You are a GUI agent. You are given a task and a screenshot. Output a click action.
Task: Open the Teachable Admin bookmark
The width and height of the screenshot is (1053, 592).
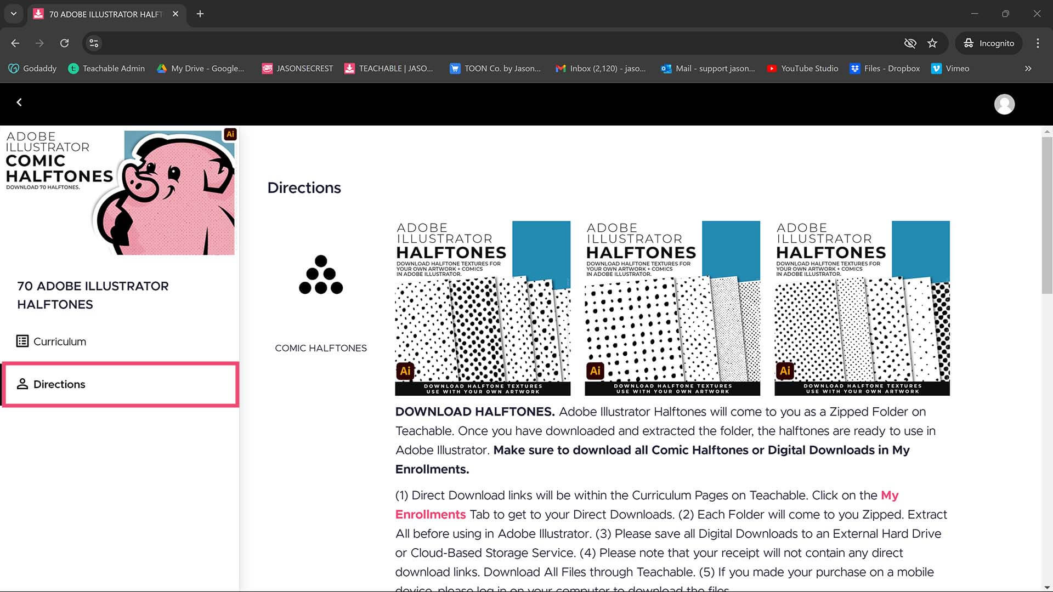point(106,69)
